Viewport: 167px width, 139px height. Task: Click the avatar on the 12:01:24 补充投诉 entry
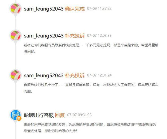pyautogui.click(x=16, y=75)
